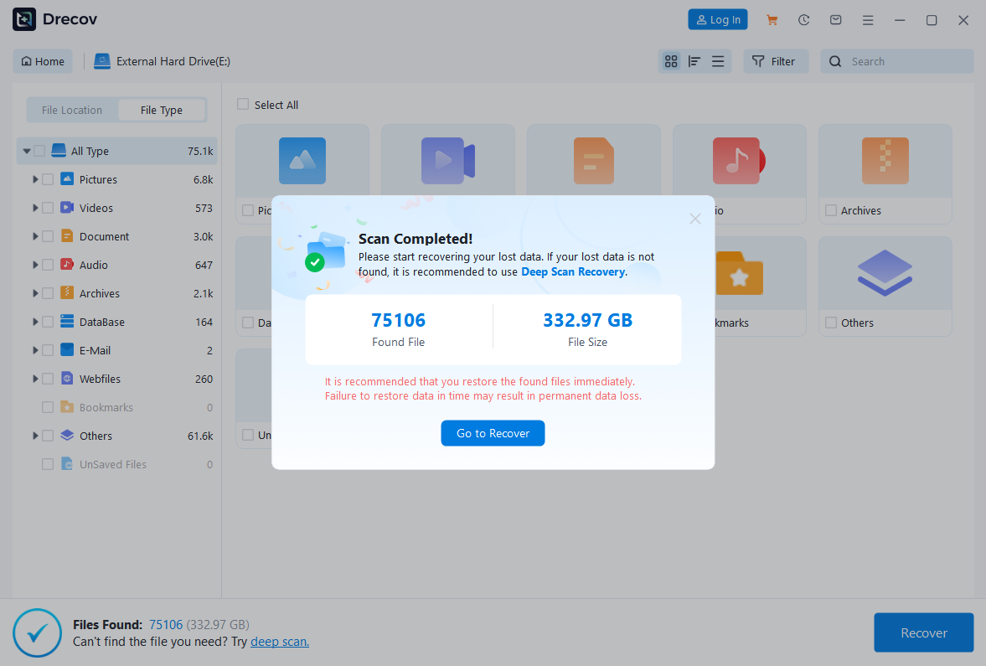
Task: Click the search magnifier icon
Action: [x=835, y=60]
